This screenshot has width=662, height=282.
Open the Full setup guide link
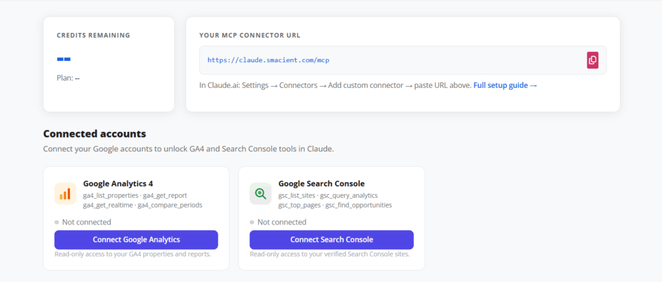(x=505, y=85)
